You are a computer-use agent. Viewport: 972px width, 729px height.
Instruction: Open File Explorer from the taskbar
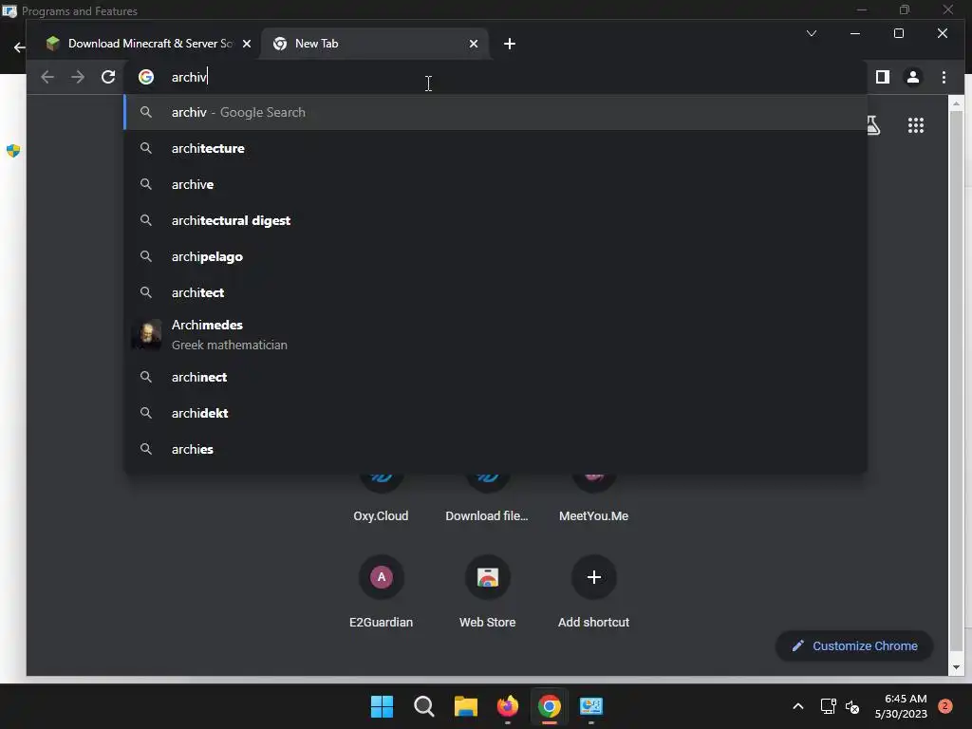[x=465, y=706]
